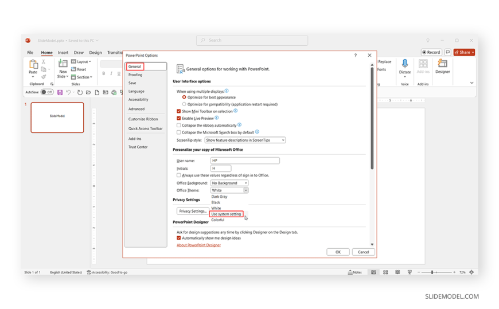
Task: Click the Italic I icon
Action: (x=111, y=73)
